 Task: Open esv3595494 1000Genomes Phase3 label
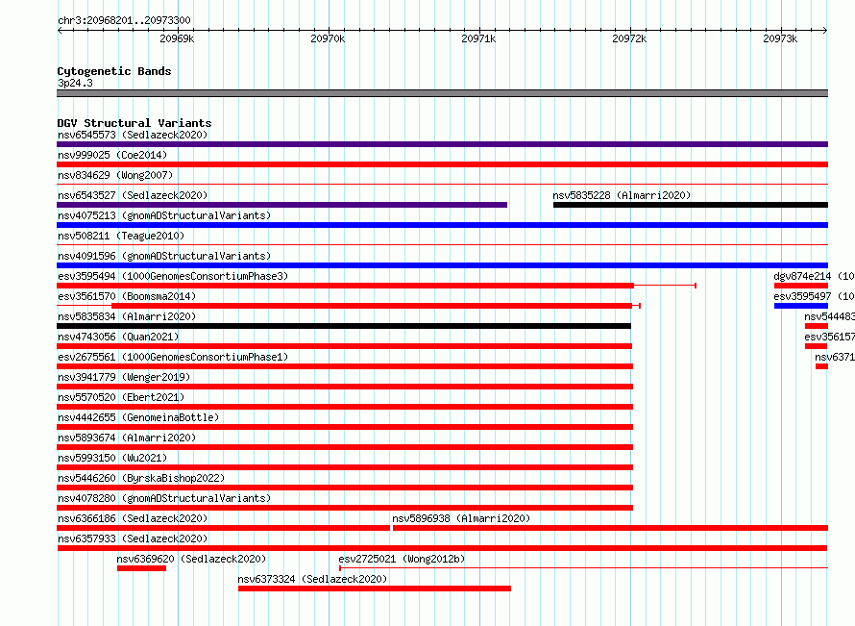[x=173, y=276]
